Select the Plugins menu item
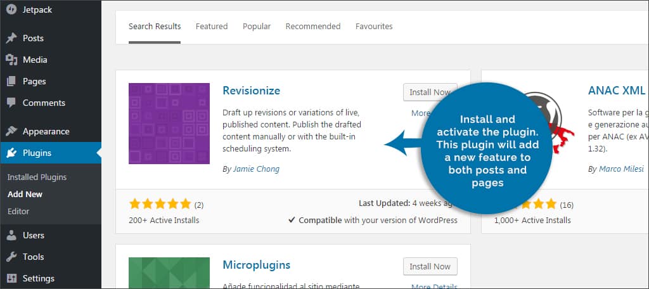649x289 pixels. tap(51, 153)
